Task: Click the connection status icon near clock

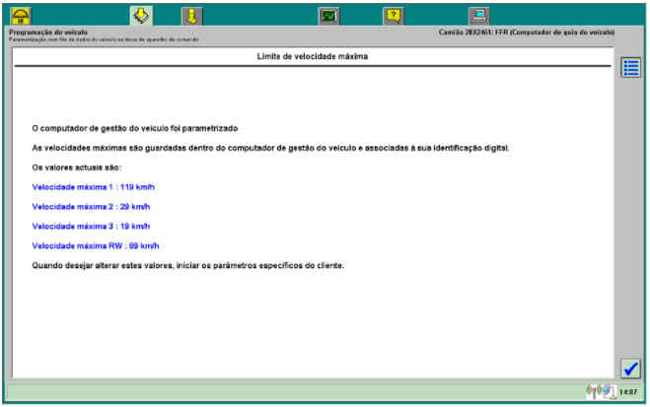Action: (x=601, y=392)
